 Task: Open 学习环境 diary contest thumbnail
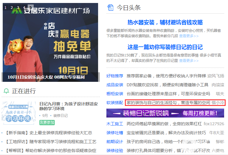click(x=18, y=113)
